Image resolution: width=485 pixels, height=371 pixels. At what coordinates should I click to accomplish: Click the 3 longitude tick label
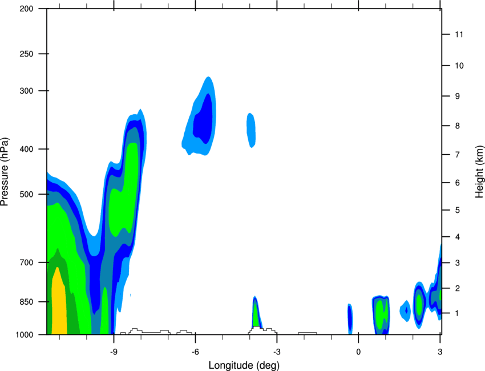(440, 352)
